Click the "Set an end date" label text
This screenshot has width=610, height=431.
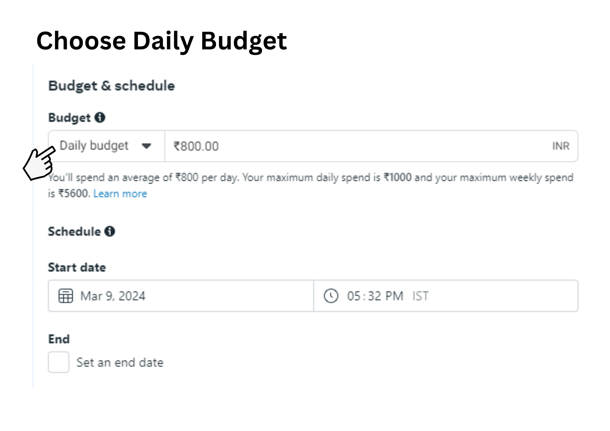click(x=120, y=362)
